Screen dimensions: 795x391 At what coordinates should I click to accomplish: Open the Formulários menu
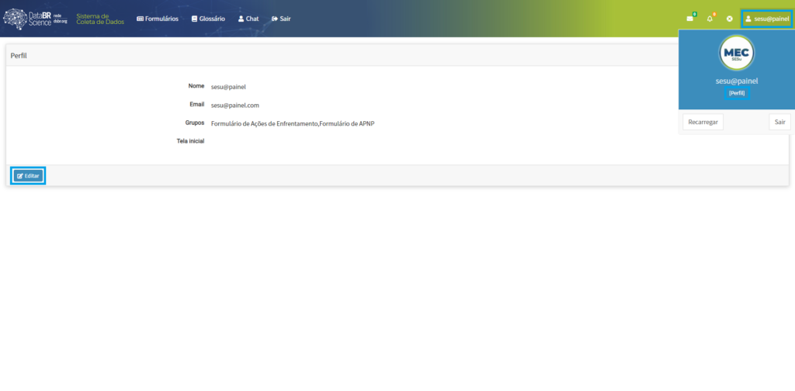[157, 19]
